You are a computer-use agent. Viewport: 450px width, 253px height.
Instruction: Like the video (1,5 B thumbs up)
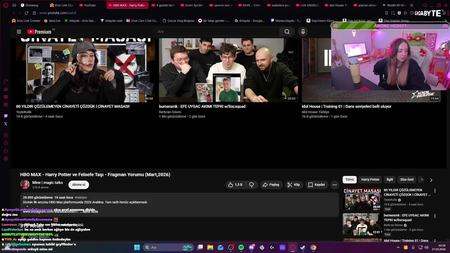pos(235,184)
